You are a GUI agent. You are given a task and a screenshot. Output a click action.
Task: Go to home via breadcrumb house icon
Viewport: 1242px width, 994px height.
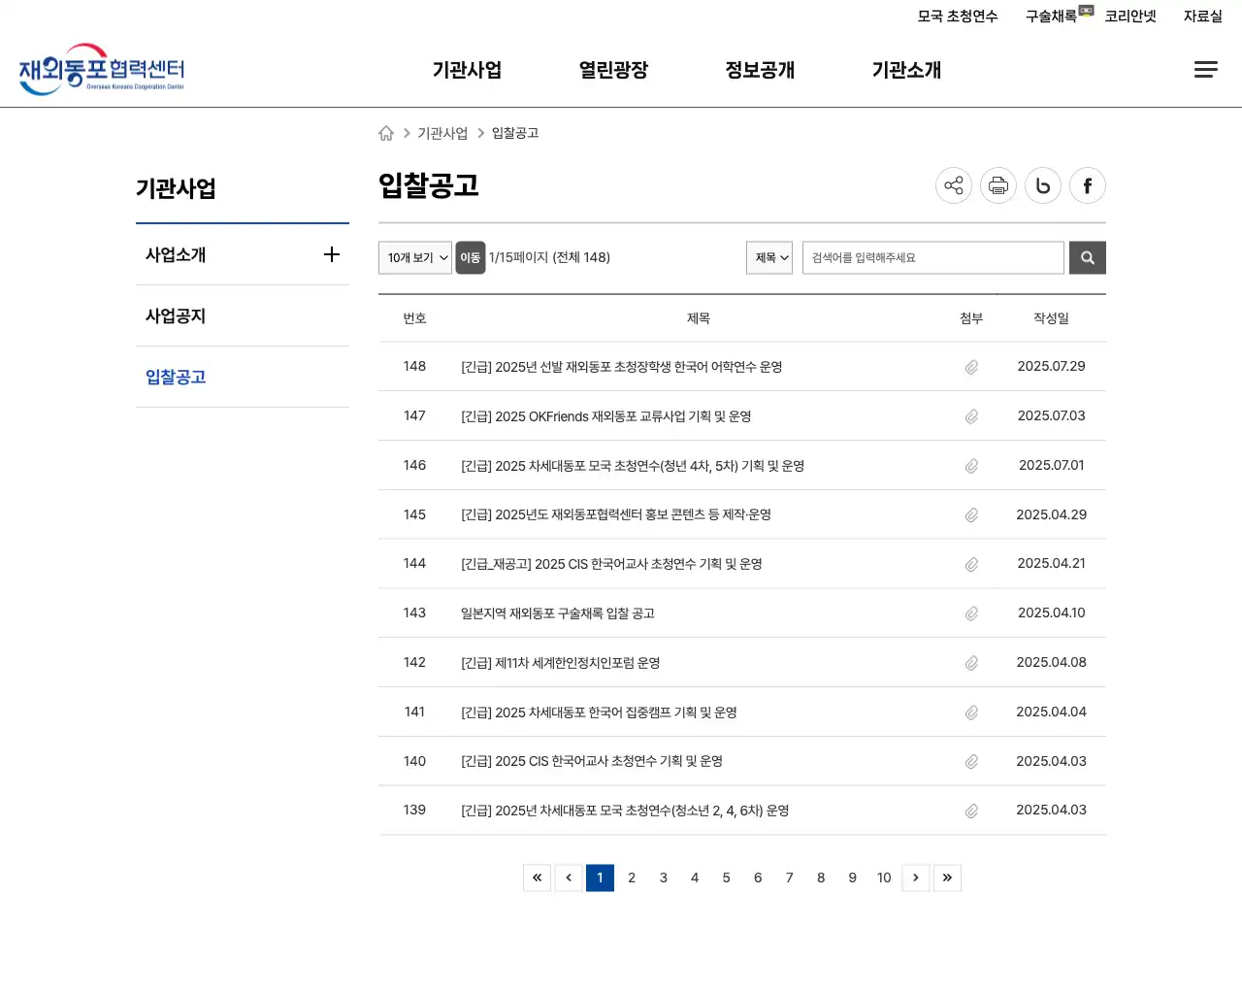tap(386, 133)
